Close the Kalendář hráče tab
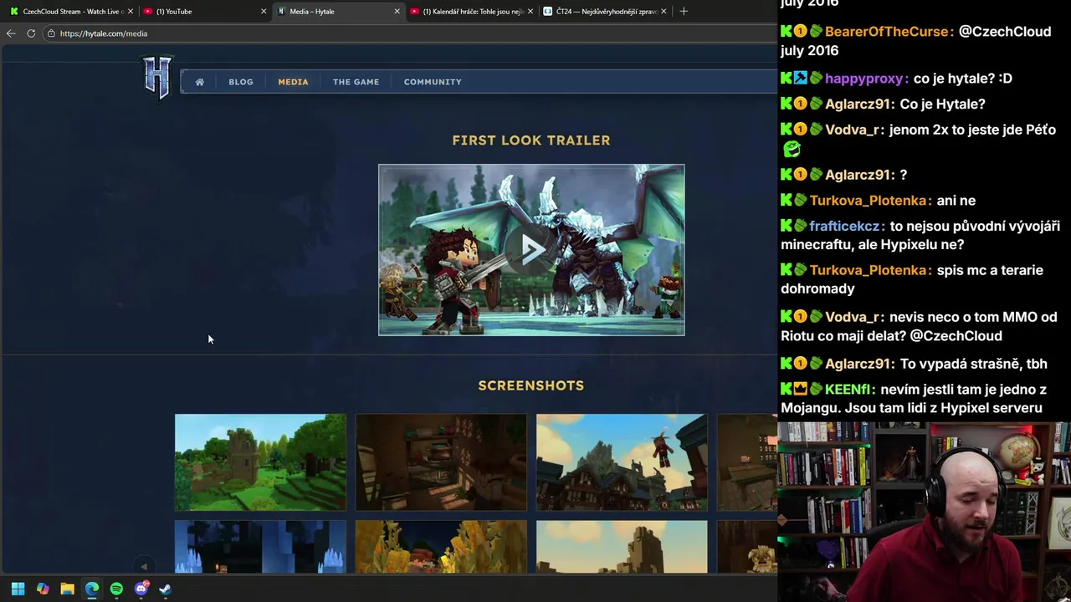This screenshot has width=1071, height=602. tap(530, 11)
